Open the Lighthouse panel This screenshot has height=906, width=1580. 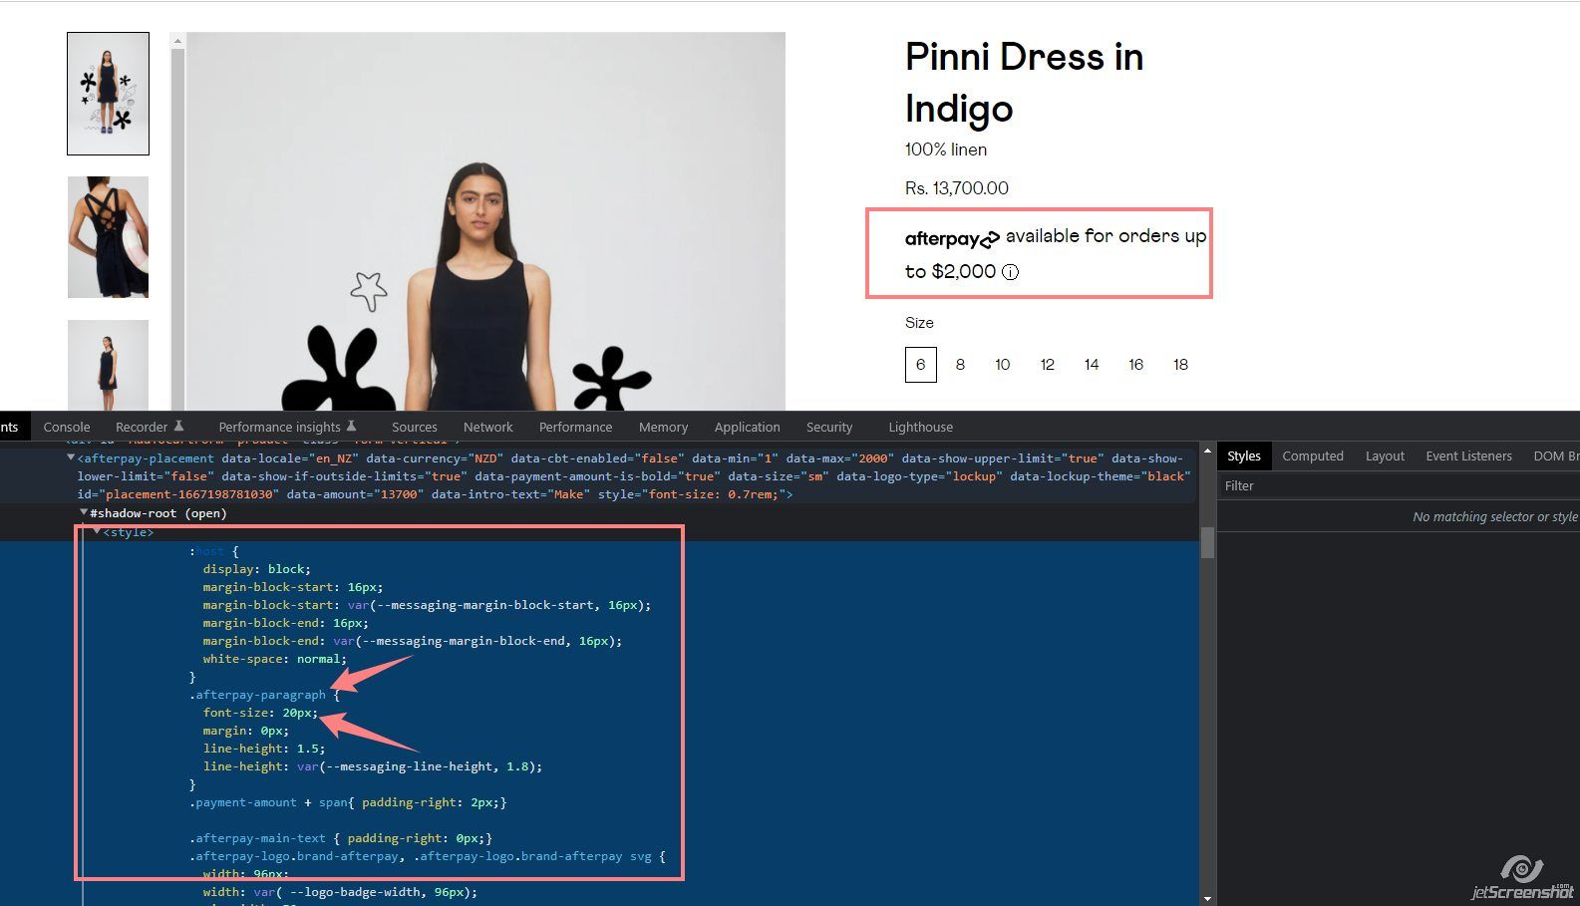[x=920, y=427]
